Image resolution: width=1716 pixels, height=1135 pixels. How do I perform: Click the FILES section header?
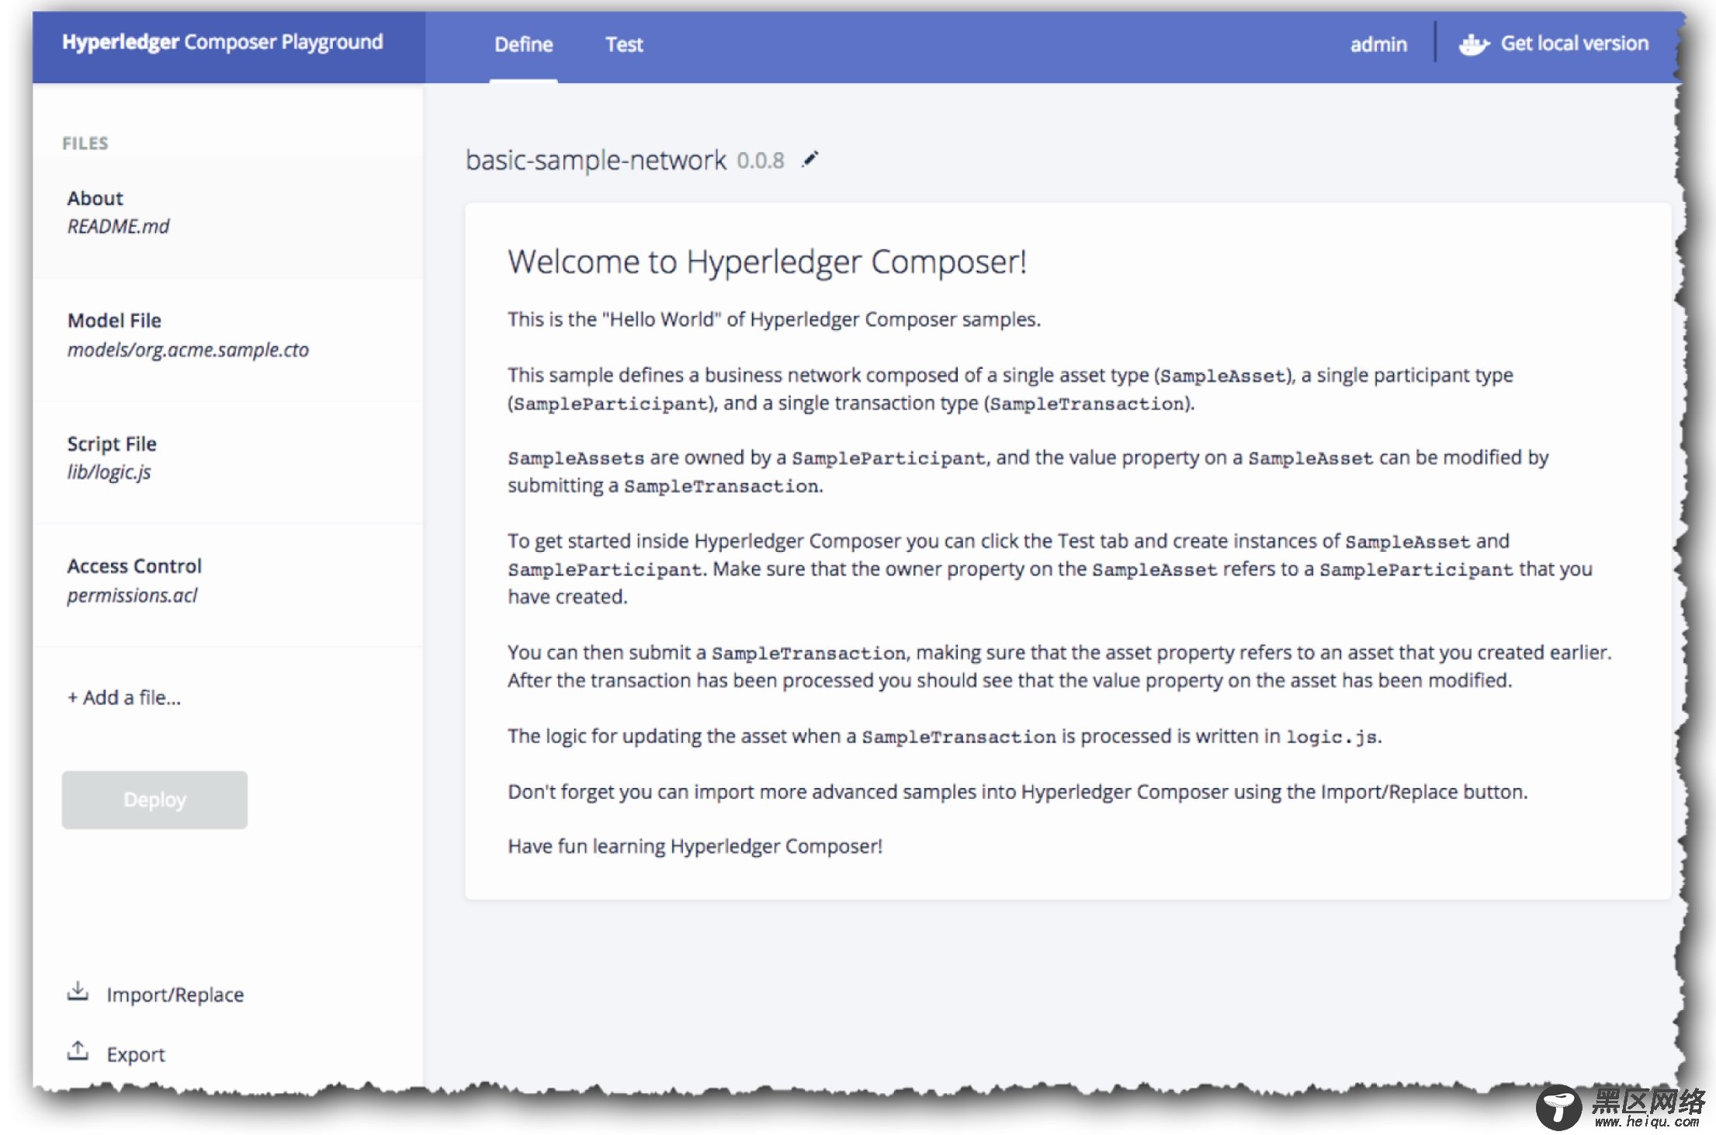click(85, 144)
